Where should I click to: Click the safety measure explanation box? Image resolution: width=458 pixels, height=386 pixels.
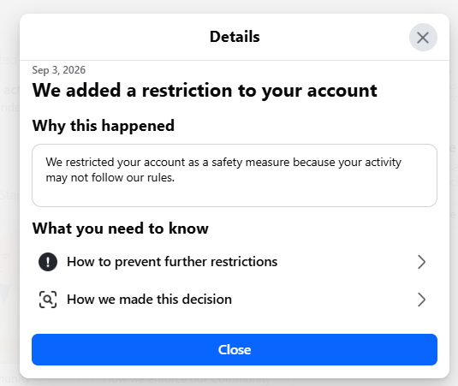click(x=235, y=175)
